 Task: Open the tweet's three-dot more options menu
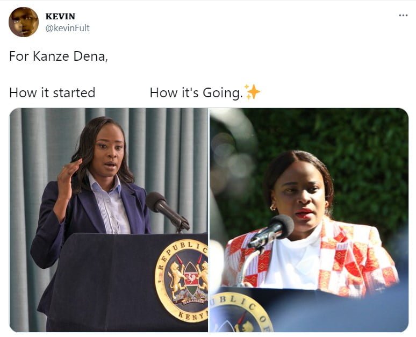(x=403, y=16)
